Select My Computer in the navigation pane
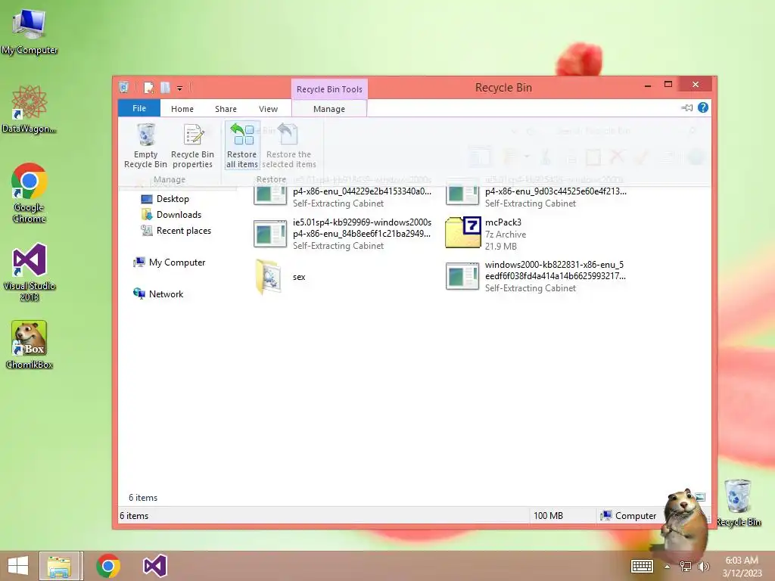 [x=169, y=263]
